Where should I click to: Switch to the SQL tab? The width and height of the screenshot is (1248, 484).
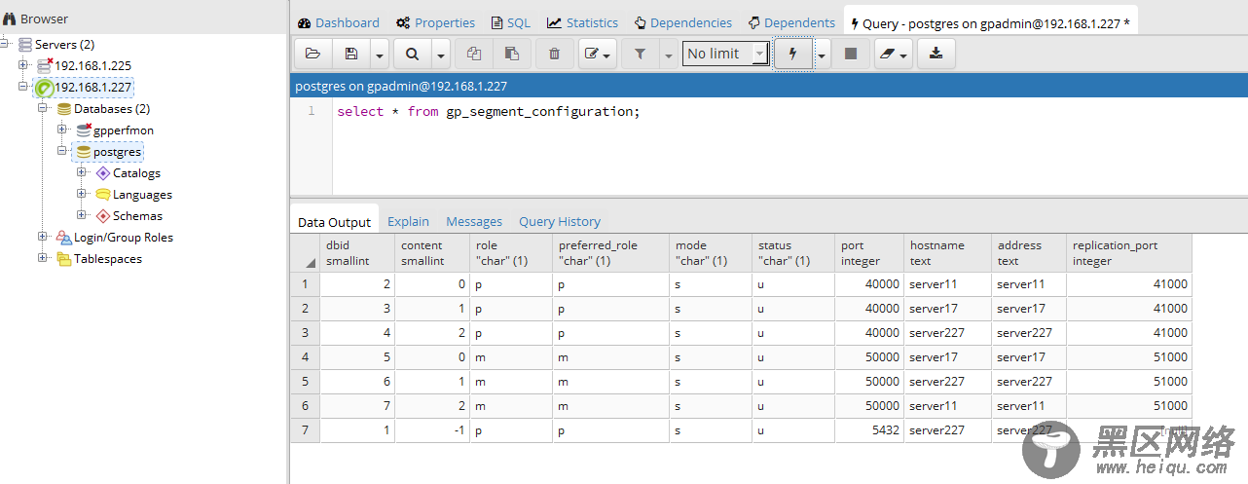[511, 22]
